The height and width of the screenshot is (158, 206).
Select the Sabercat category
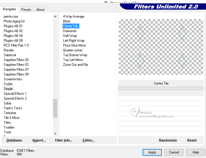(x=10, y=55)
